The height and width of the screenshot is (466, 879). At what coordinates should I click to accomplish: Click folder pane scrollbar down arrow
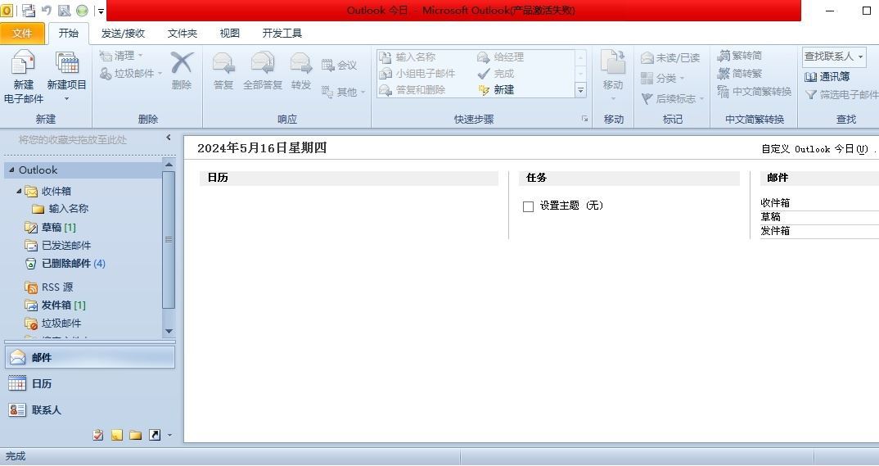pyautogui.click(x=169, y=331)
